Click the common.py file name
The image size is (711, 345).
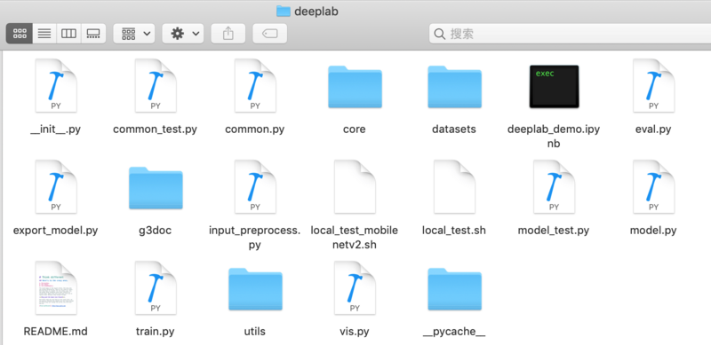[x=255, y=129]
